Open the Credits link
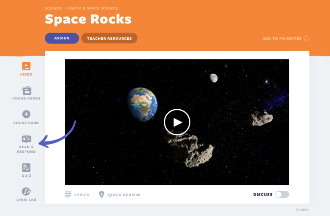Screen dimensions: 330x216 click(x=302, y=210)
